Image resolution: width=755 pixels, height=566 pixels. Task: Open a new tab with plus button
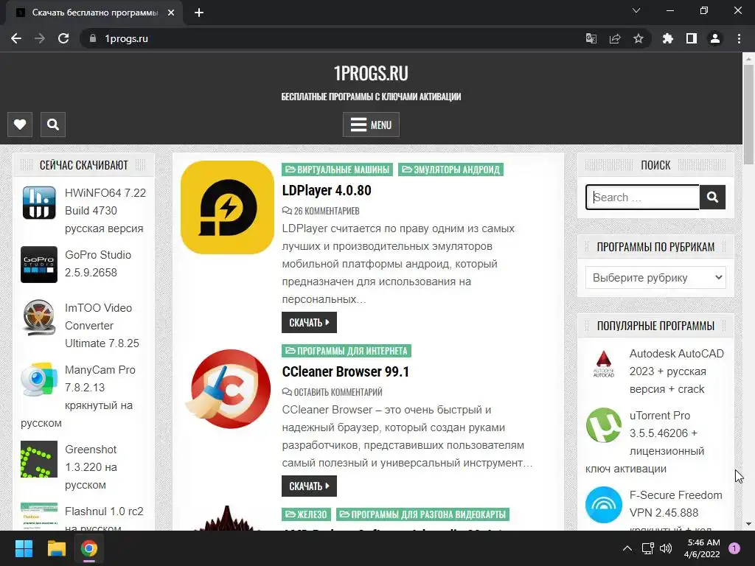pos(199,13)
